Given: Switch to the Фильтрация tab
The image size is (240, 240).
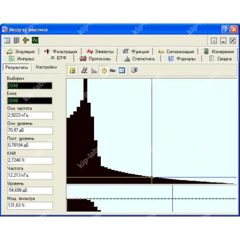Looking at the screenshot, I should coord(60,51).
